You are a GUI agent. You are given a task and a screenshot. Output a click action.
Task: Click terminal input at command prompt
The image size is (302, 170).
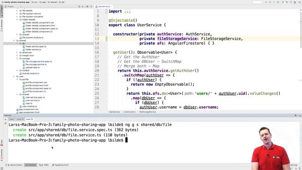pos(126,140)
